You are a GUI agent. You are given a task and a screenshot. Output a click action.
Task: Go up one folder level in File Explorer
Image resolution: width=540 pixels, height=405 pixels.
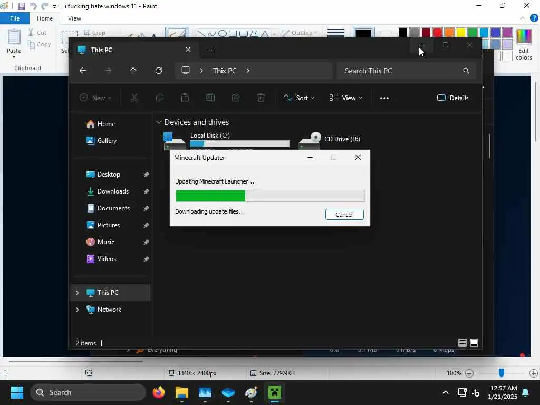click(x=133, y=71)
